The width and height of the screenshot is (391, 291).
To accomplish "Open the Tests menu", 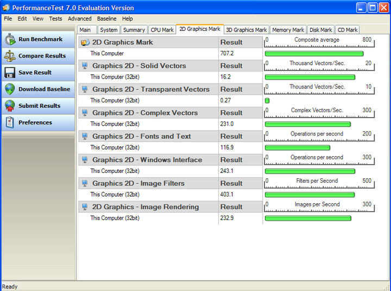I will [55, 18].
